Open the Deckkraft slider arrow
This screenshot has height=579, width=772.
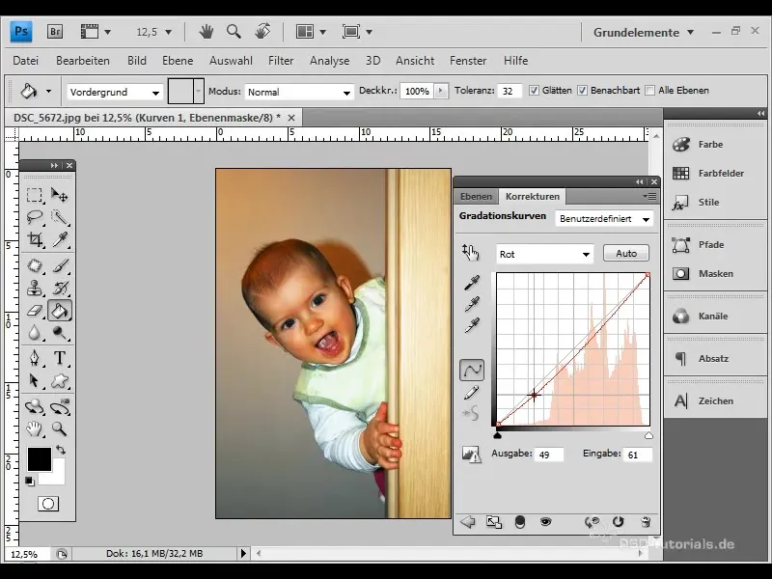(441, 91)
